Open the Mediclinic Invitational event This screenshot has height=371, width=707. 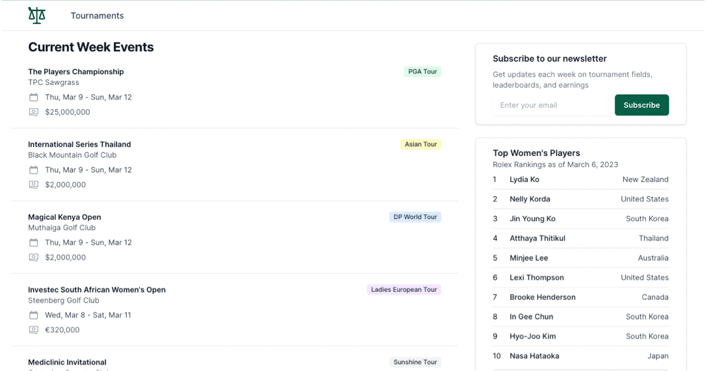[67, 362]
